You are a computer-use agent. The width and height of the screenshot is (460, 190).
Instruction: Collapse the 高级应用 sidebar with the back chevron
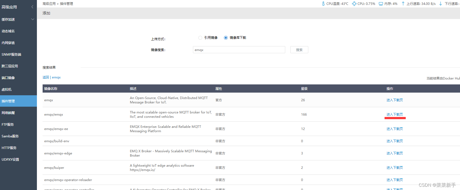click(32, 7)
